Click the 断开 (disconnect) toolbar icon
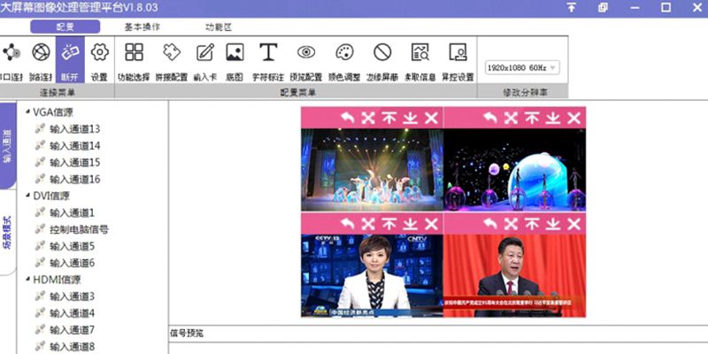 pyautogui.click(x=69, y=58)
